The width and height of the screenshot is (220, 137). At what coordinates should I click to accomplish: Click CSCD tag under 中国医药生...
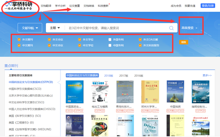[x=69, y=111]
